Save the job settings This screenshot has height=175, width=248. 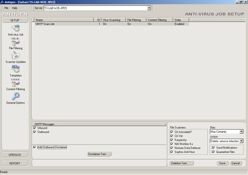click(223, 163)
